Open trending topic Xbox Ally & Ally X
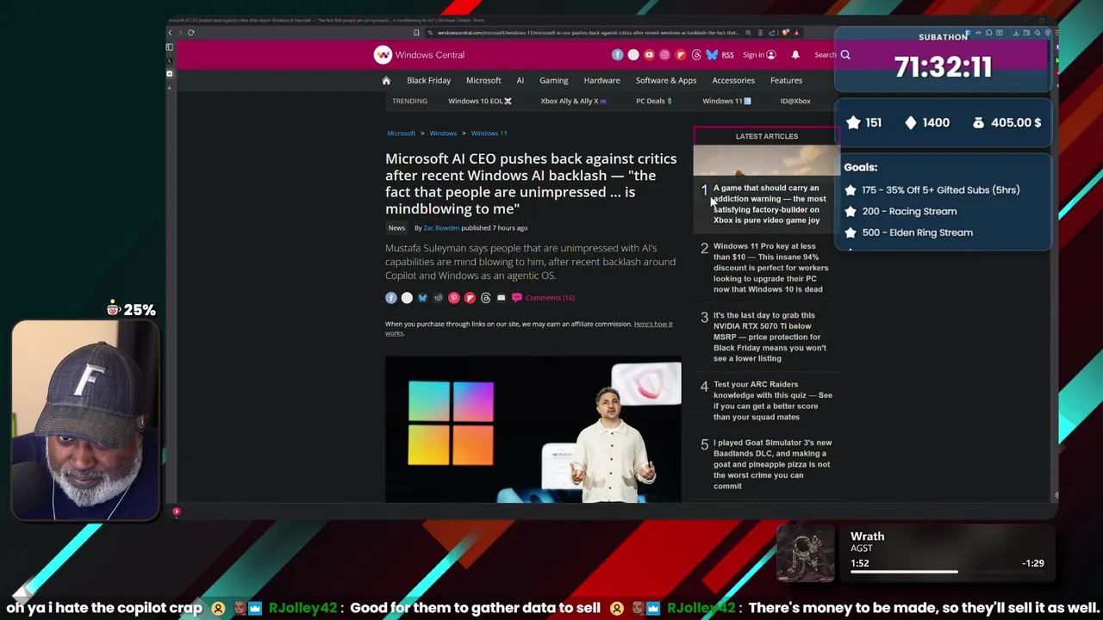 click(573, 101)
